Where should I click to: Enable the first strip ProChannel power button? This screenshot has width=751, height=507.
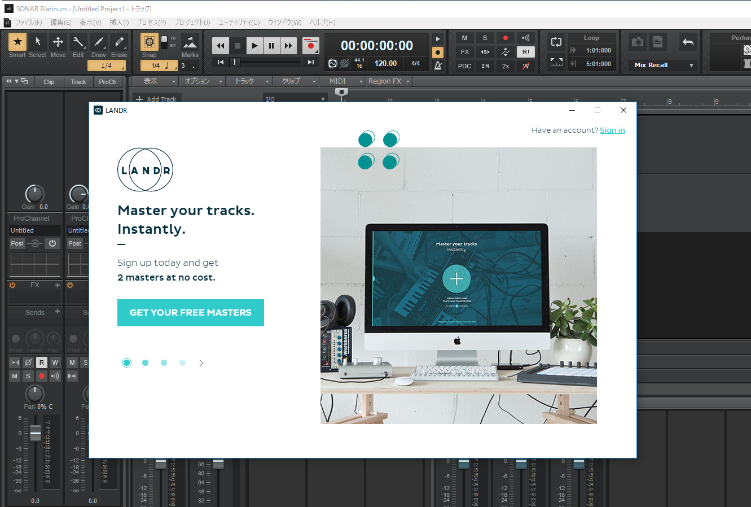(x=52, y=243)
